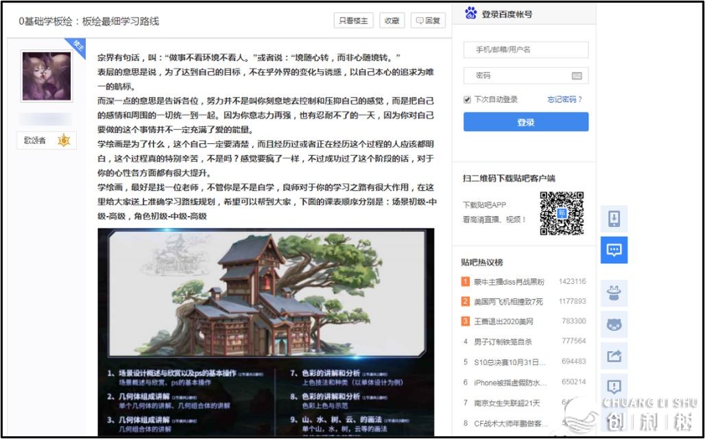Click the thread title 0基础学板绘

[88, 21]
